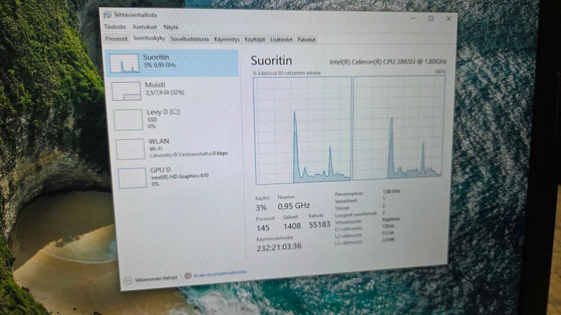The width and height of the screenshot is (561, 315).
Task: Click the Muisti sidebar label
Action: (155, 85)
